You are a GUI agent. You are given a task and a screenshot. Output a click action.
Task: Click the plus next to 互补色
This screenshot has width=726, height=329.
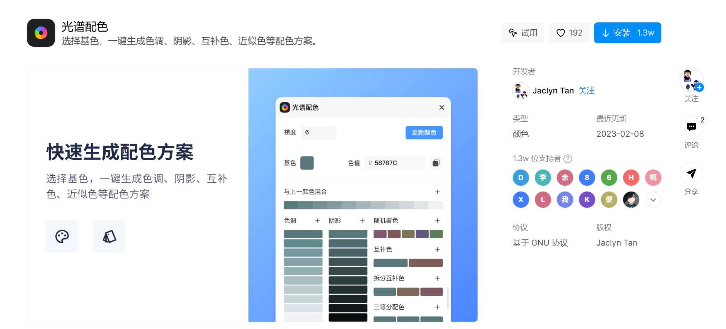tap(437, 249)
